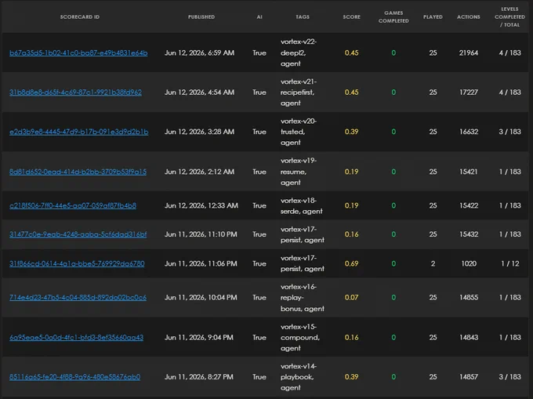Click the SCORECARD ID column header

click(x=80, y=16)
